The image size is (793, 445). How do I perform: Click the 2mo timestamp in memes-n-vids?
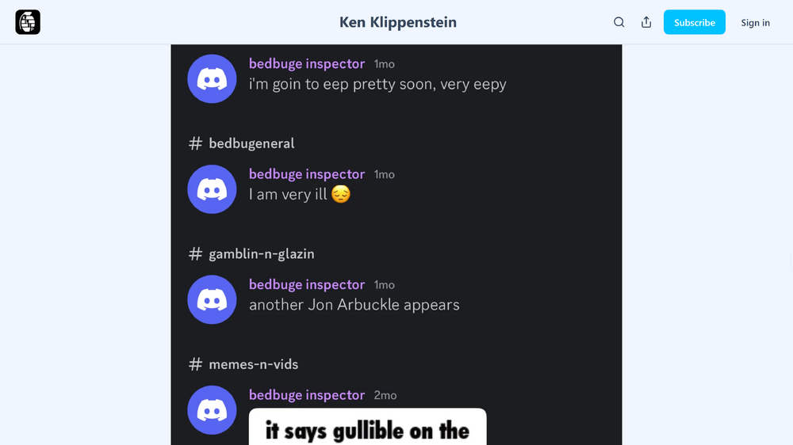(385, 395)
